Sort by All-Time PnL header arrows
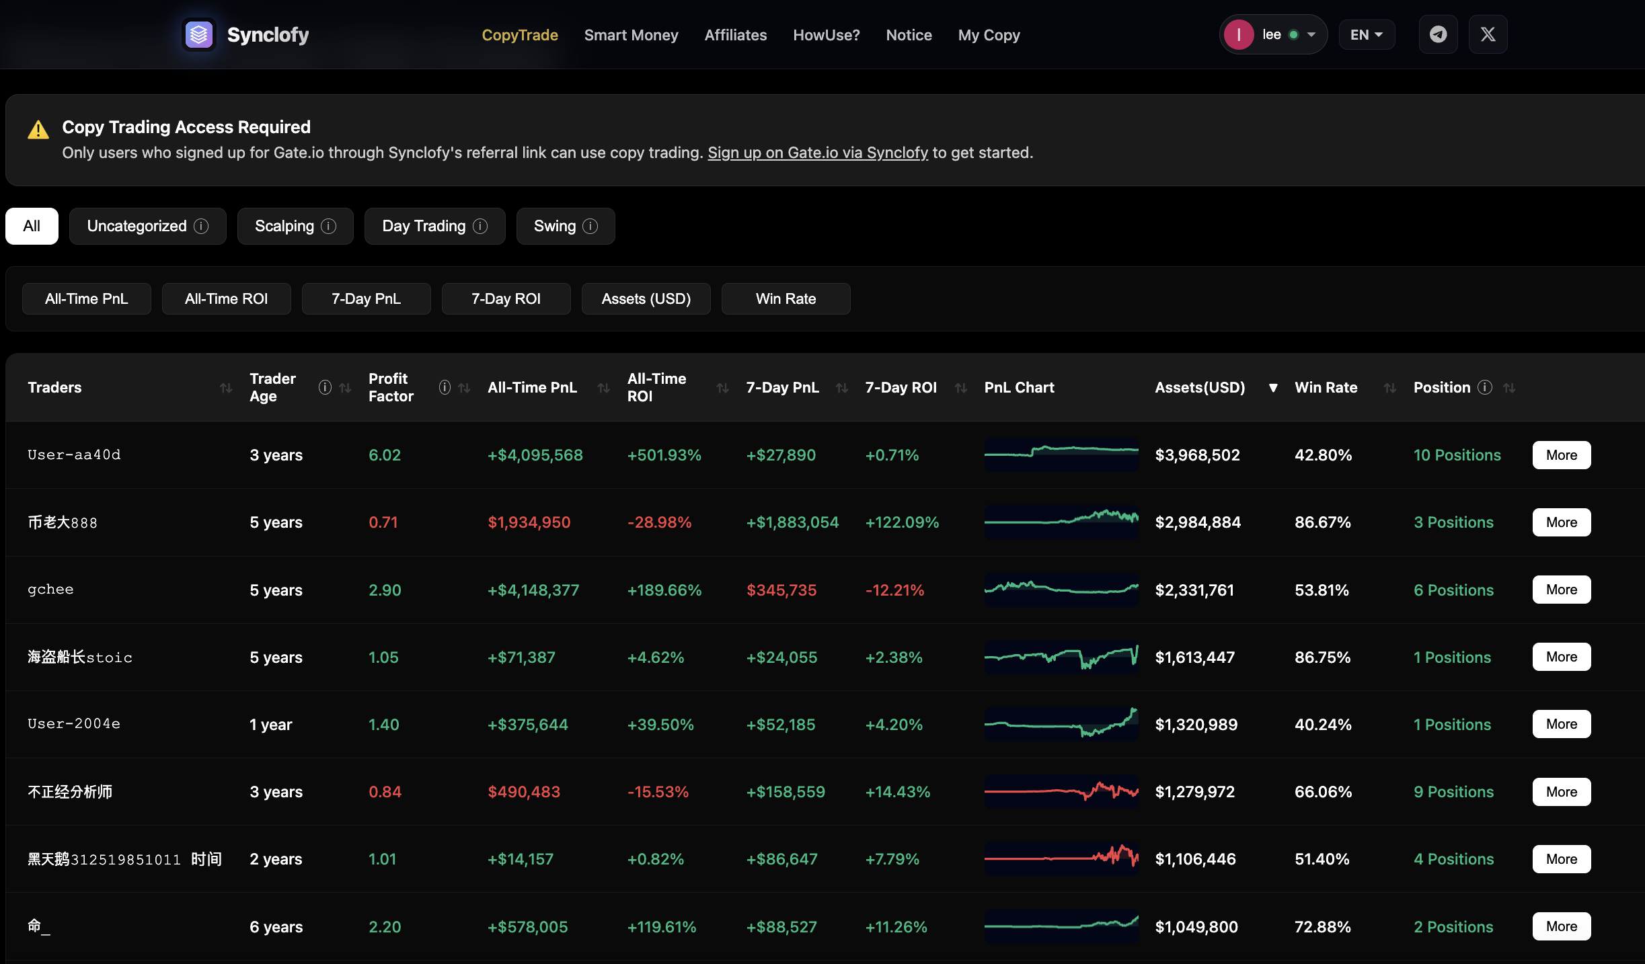The width and height of the screenshot is (1645, 964). click(603, 388)
